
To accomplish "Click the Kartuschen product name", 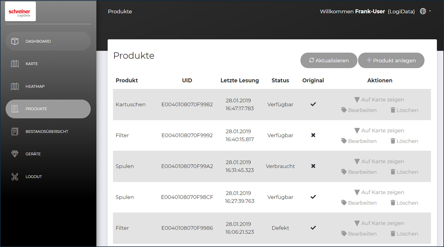I will pyautogui.click(x=131, y=105).
